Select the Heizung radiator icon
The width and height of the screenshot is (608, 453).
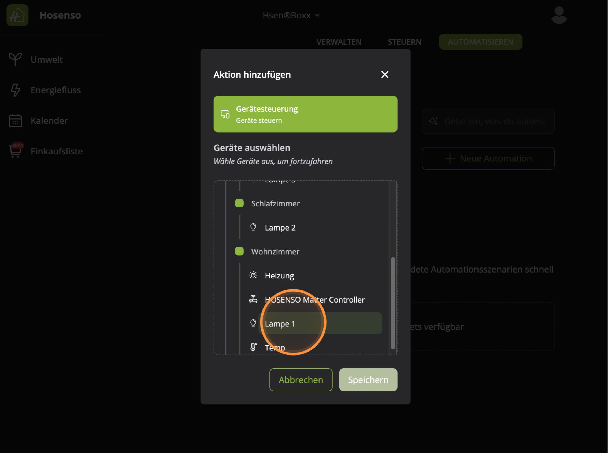(253, 275)
